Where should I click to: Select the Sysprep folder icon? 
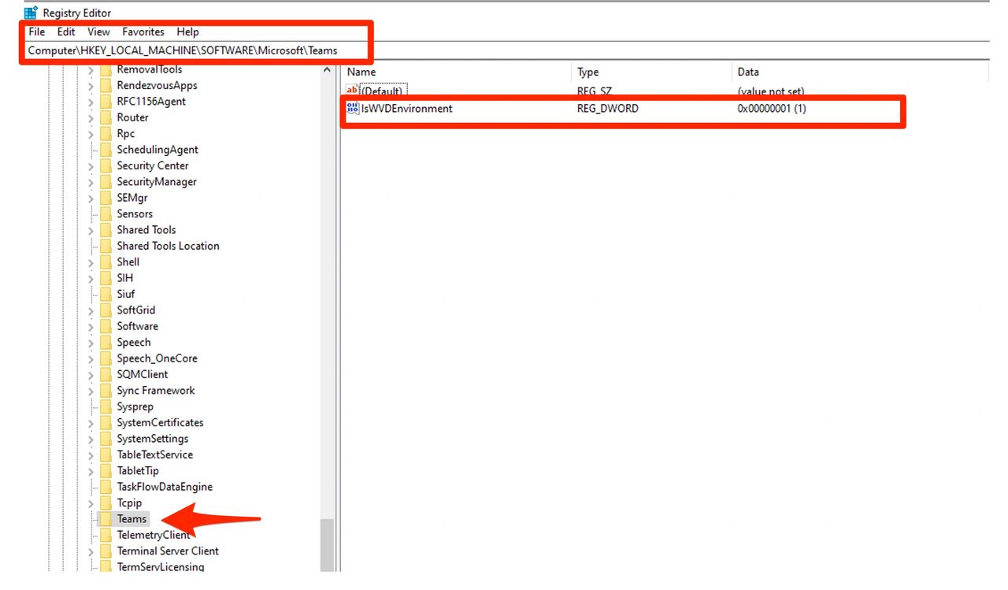(x=105, y=406)
